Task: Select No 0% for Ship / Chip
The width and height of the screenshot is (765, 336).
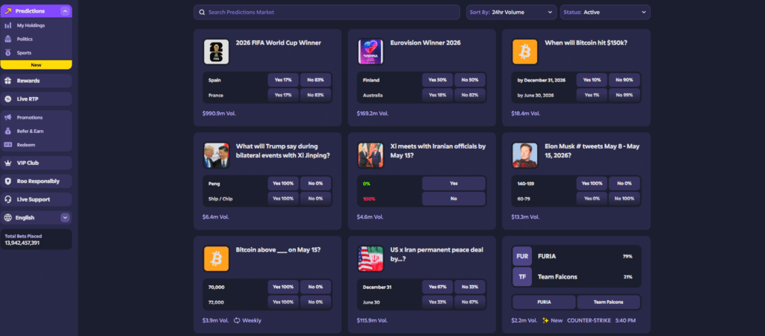Action: pyautogui.click(x=316, y=199)
